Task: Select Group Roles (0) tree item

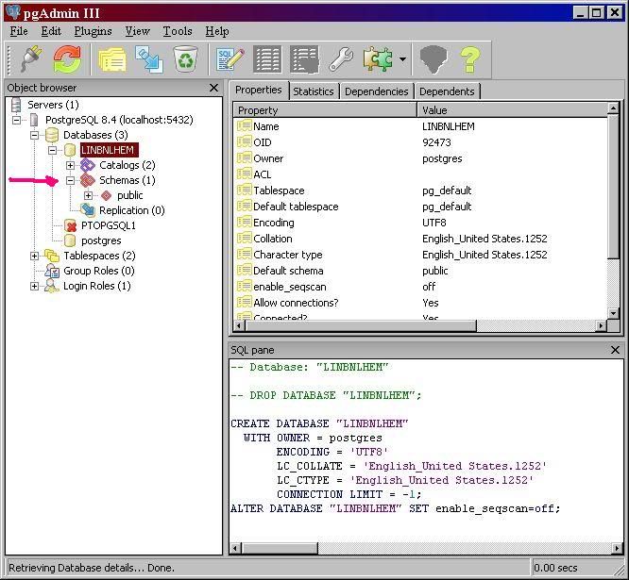Action: (98, 271)
